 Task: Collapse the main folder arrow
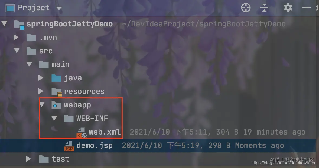pyautogui.click(x=29, y=64)
